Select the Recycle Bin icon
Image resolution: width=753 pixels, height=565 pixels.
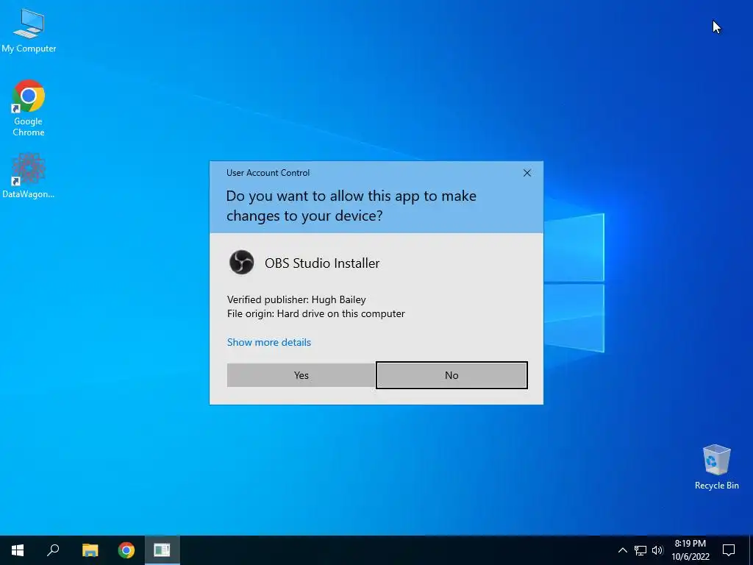click(716, 467)
